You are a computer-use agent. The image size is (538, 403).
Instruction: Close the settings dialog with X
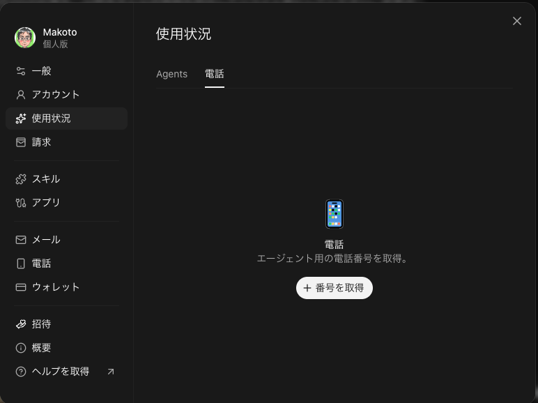(516, 21)
